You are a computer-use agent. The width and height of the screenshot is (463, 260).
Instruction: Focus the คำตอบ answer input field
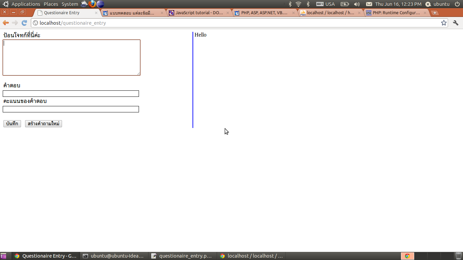coord(71,94)
